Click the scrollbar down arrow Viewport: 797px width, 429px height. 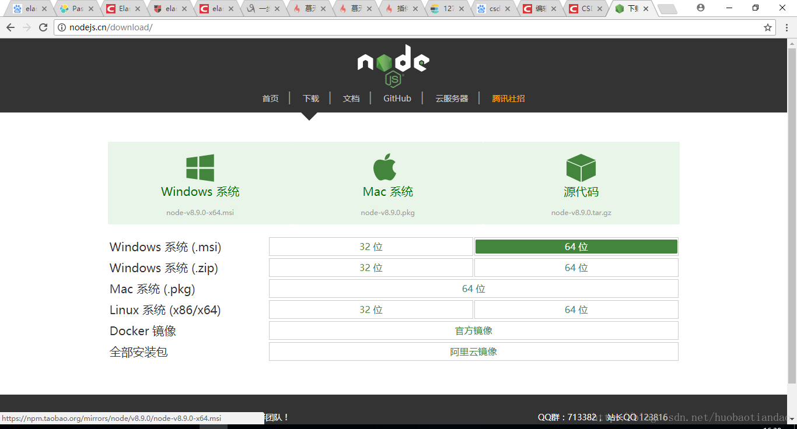(792, 420)
